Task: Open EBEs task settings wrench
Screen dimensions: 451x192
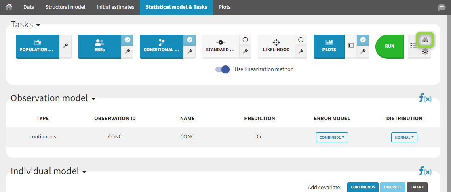Action: [127, 51]
